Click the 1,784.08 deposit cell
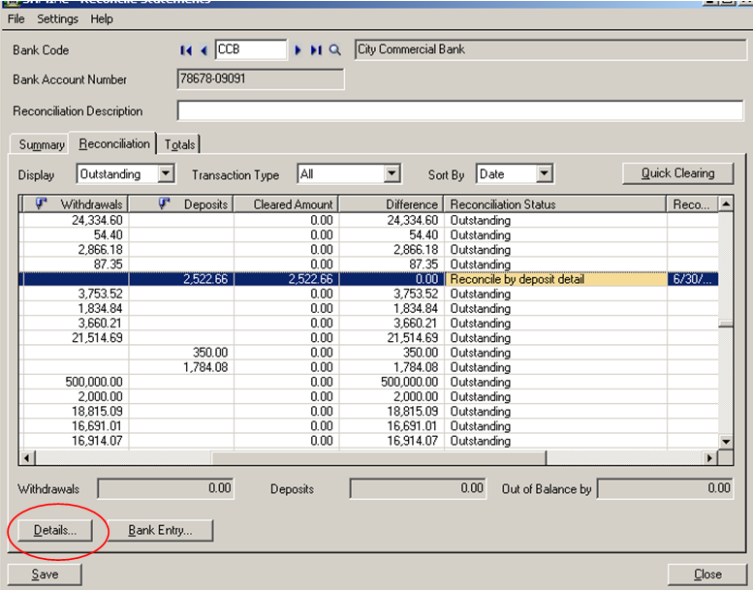The height and width of the screenshot is (591, 753). (x=181, y=367)
